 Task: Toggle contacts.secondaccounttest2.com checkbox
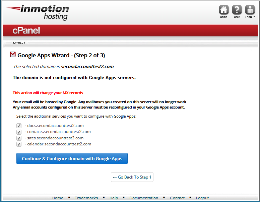click(x=19, y=132)
